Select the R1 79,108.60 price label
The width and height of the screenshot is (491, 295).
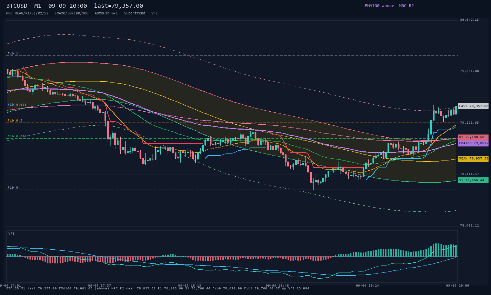point(473,137)
